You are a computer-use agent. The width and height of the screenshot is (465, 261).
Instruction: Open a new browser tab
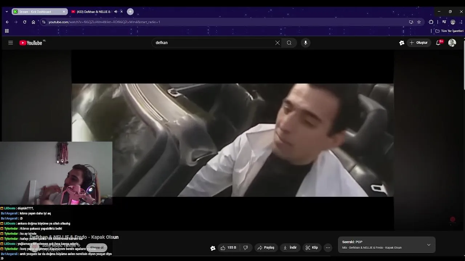tap(130, 12)
